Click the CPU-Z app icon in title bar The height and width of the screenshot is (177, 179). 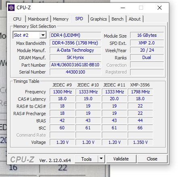click(x=11, y=8)
